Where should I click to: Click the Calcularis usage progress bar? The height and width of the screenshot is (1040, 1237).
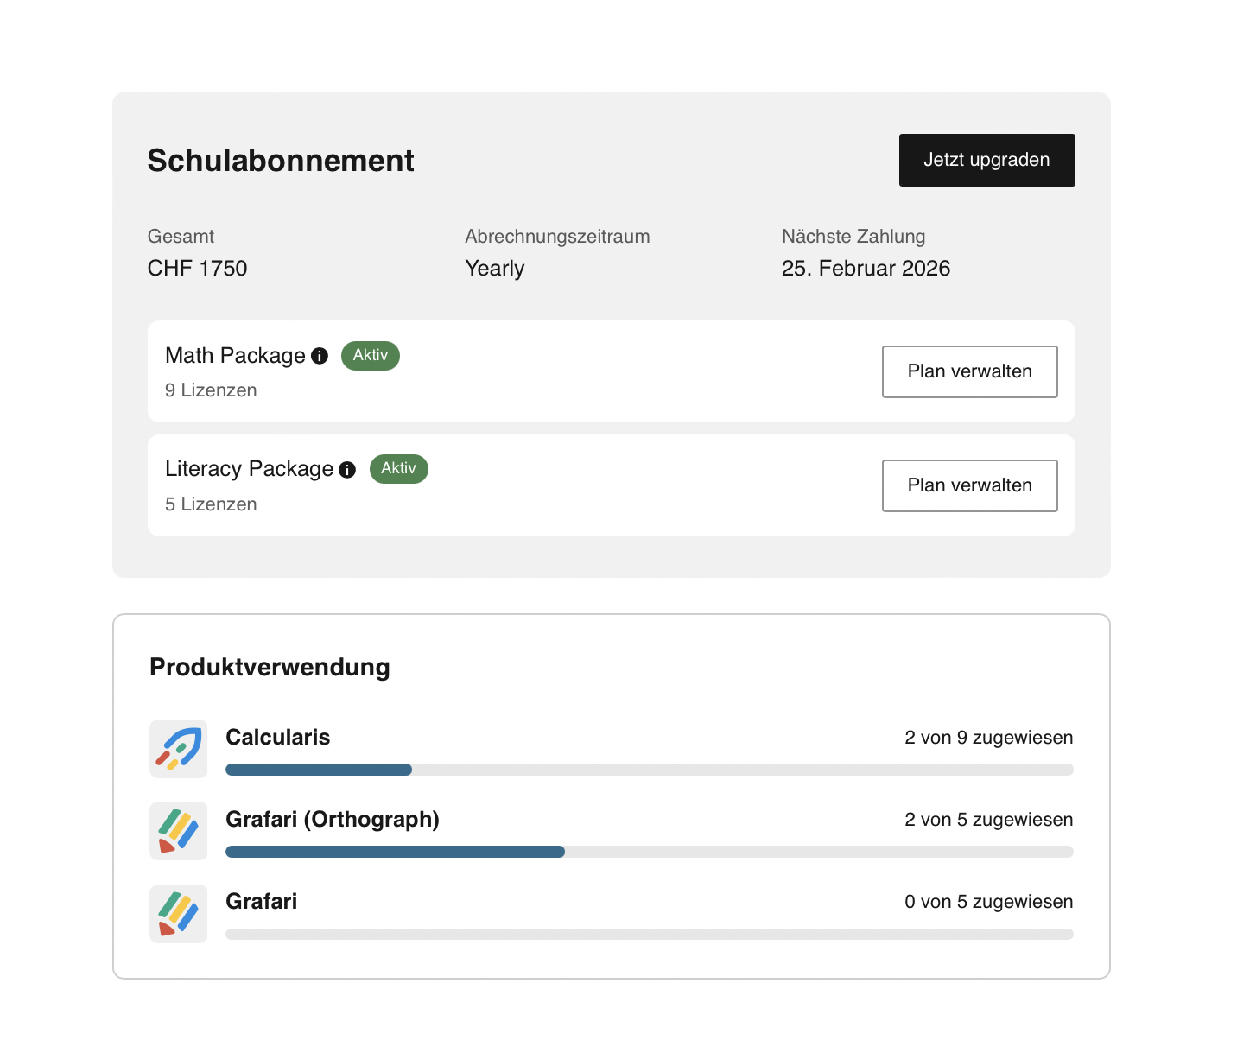(649, 770)
